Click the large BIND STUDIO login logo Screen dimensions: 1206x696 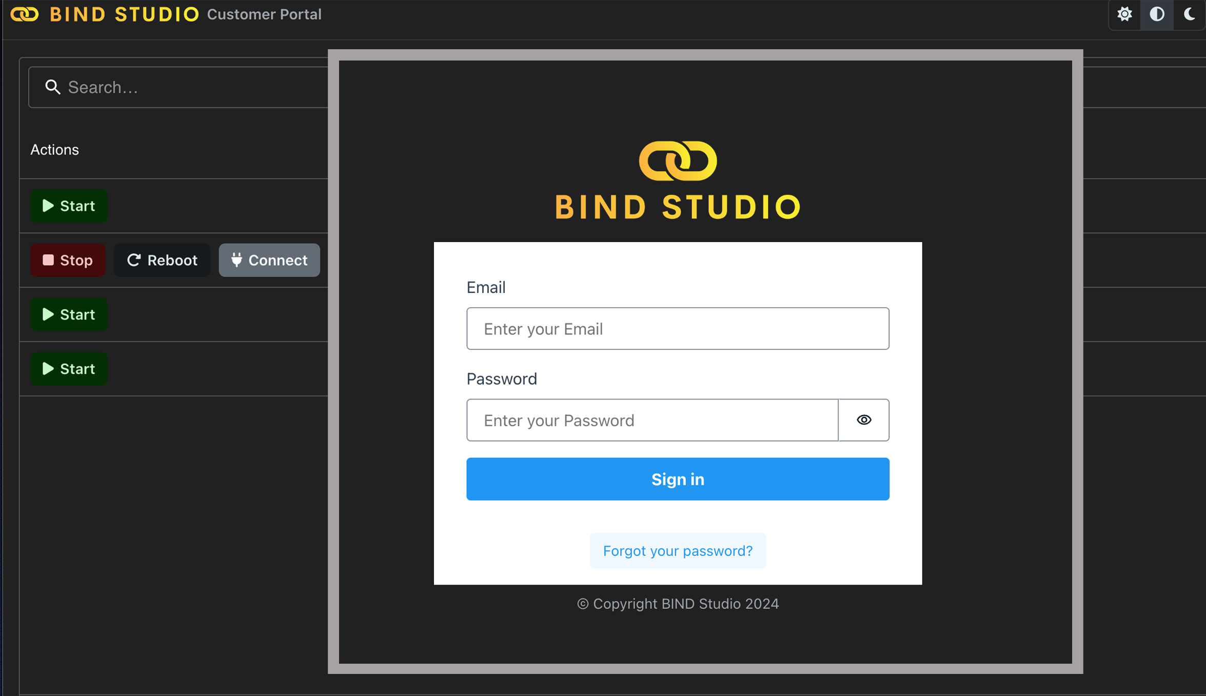point(678,181)
